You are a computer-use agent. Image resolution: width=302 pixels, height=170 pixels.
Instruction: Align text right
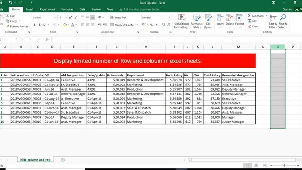tap(92, 25)
